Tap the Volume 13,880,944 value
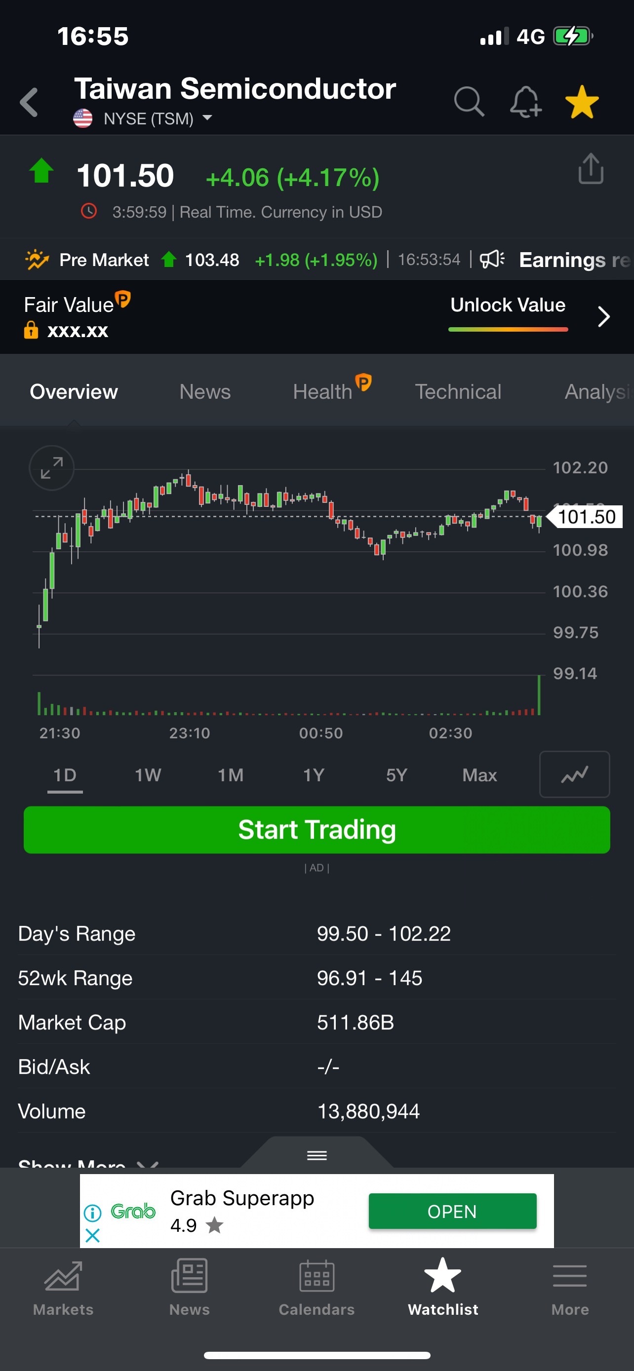Viewport: 634px width, 1371px height. pos(368,1111)
